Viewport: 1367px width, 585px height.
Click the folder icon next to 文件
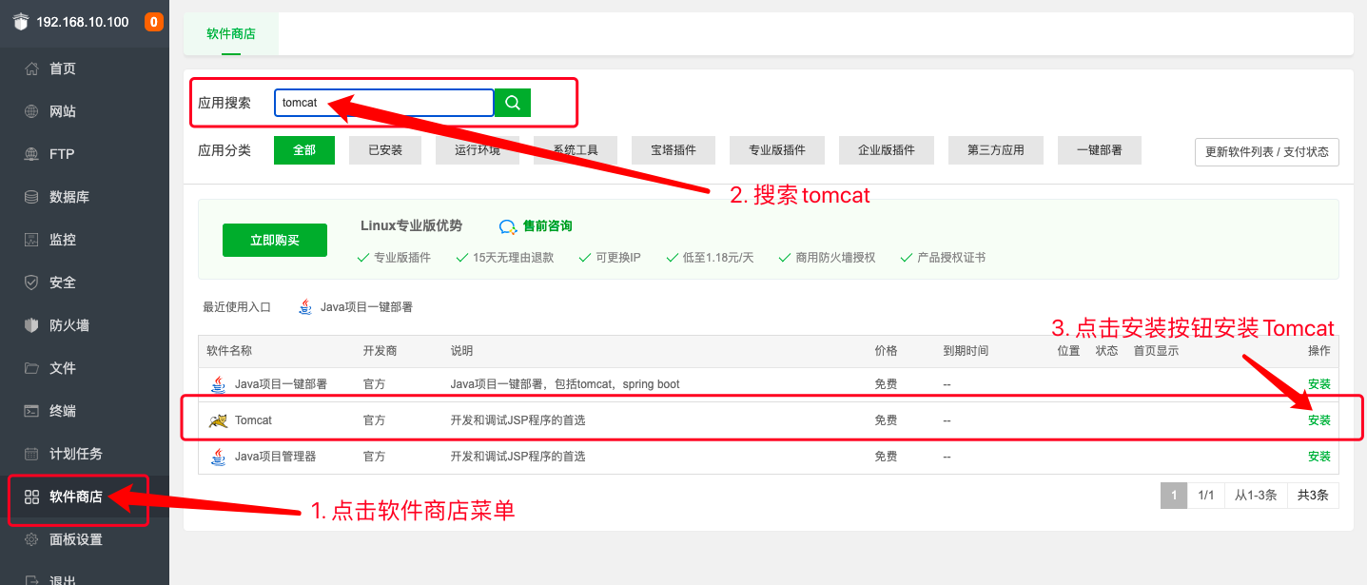31,368
